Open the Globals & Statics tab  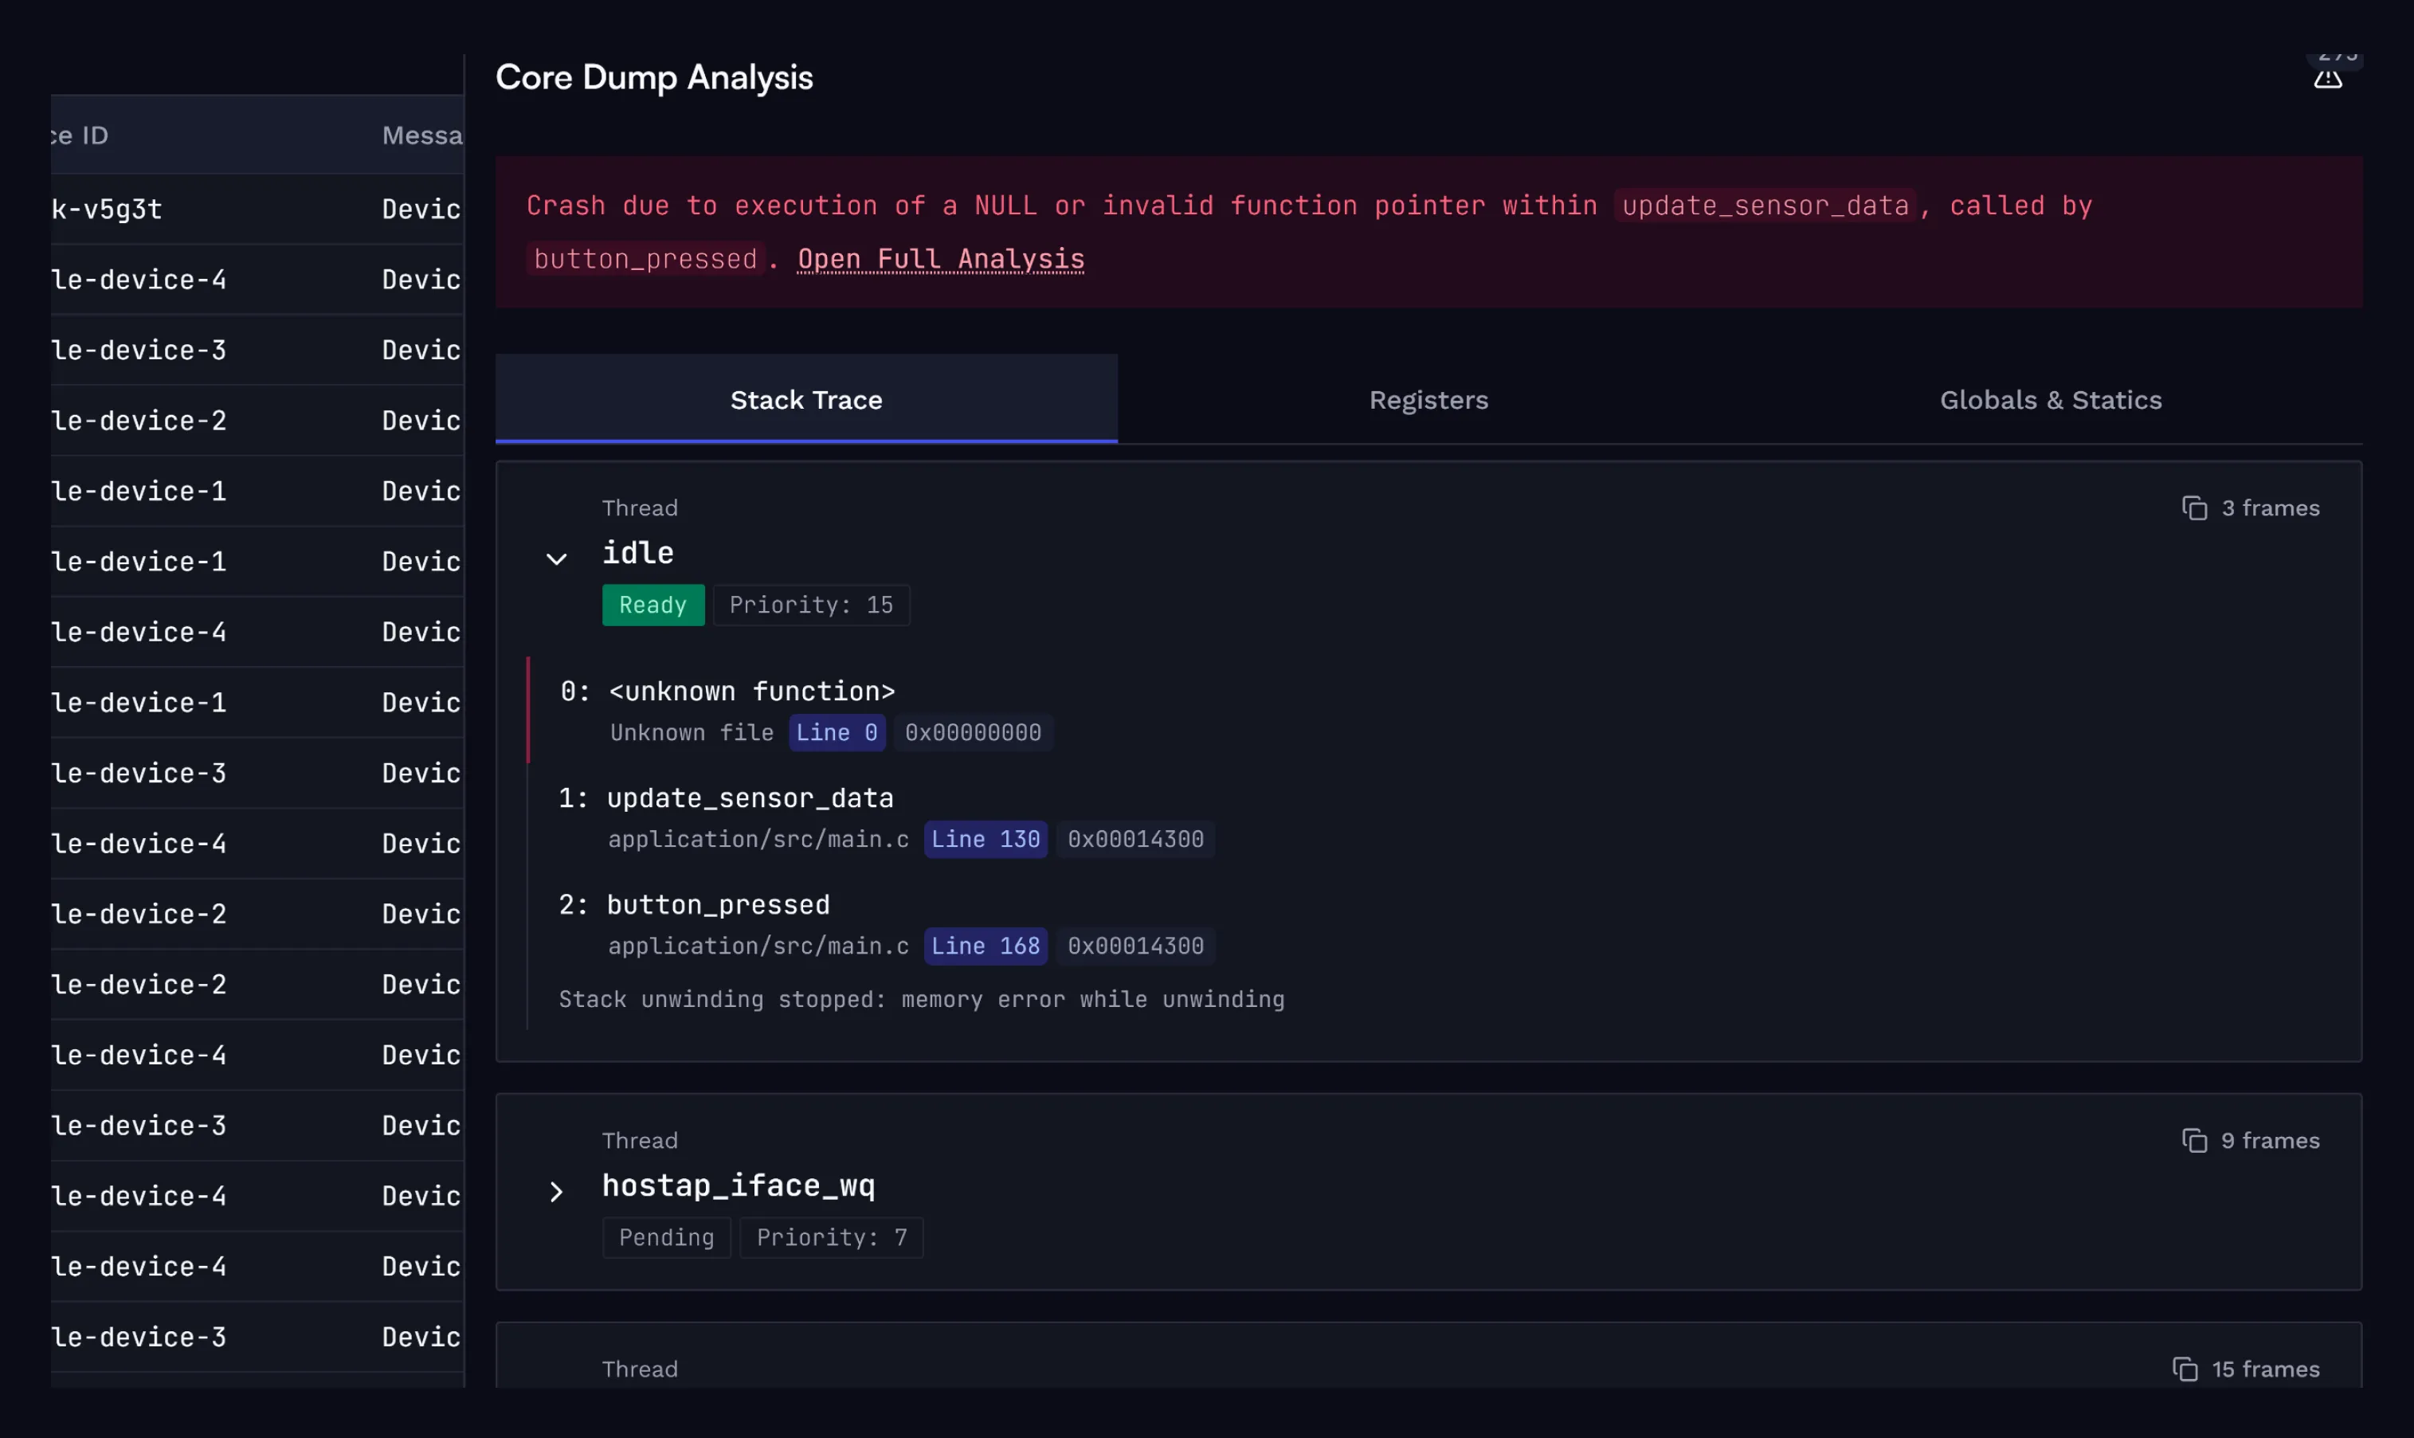(x=2050, y=399)
